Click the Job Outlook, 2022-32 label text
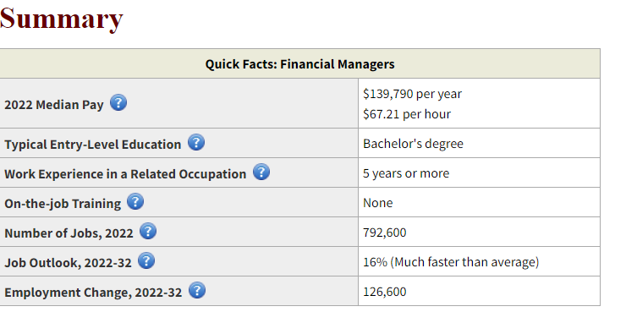The width and height of the screenshot is (626, 312). 68,263
